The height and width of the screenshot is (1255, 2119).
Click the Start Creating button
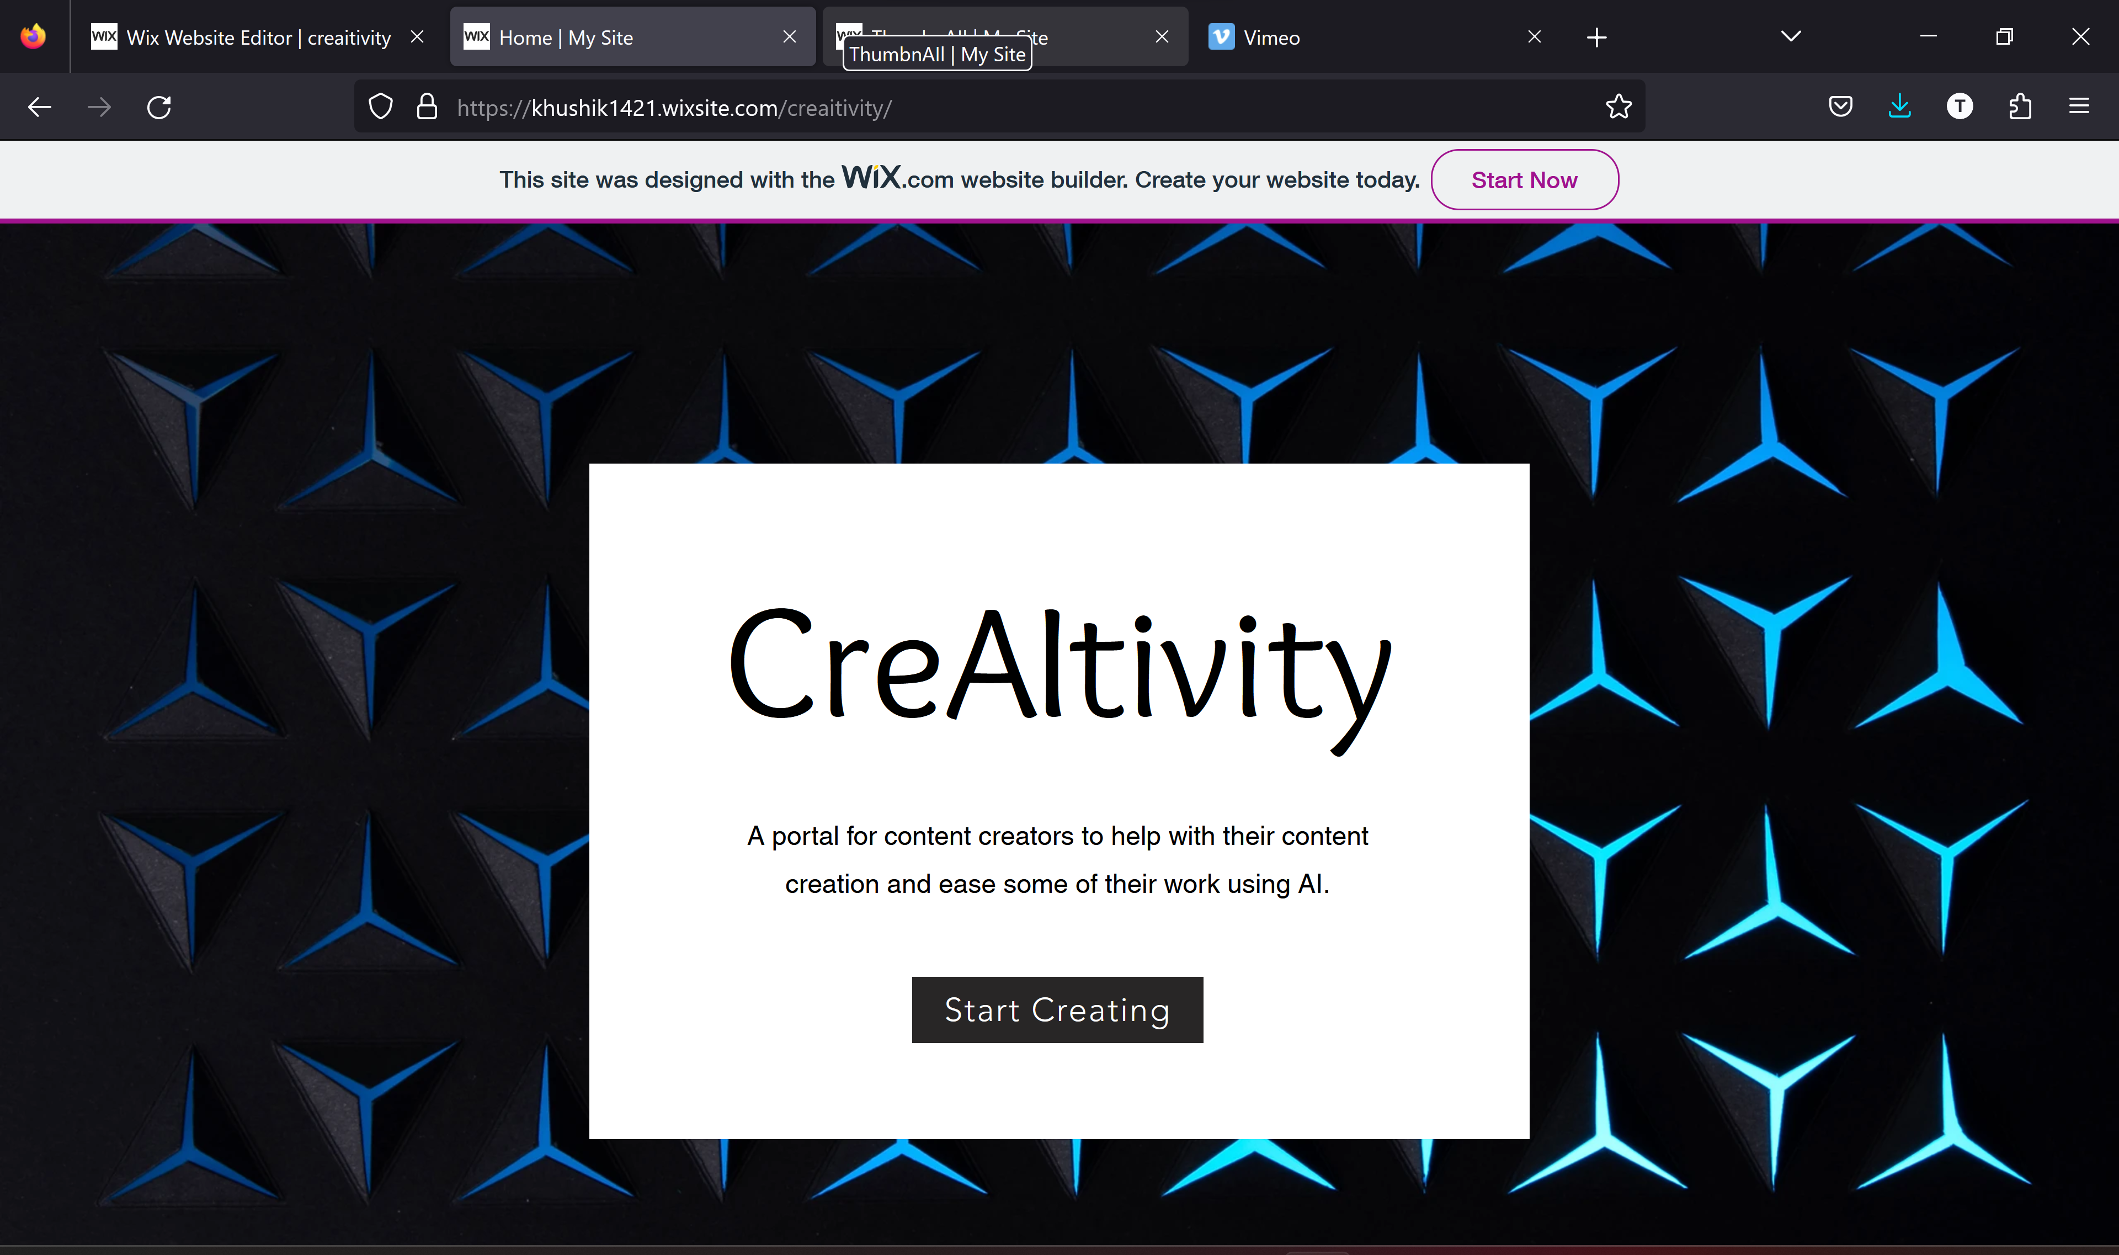tap(1057, 1010)
